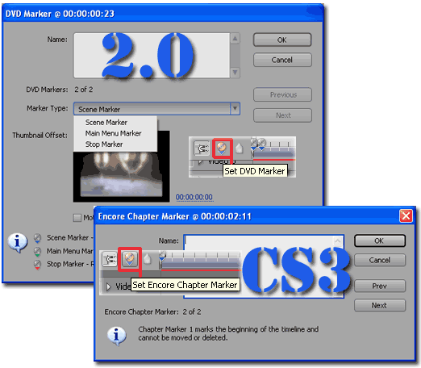421x368 pixels.
Task: Click unnumbered marker icon right of Set DVD Marker
Action: 239,148
